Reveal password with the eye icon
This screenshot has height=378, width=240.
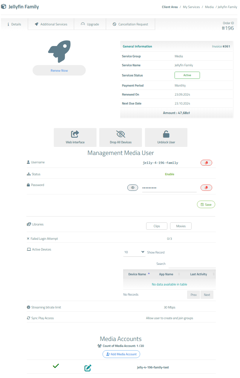(133, 188)
